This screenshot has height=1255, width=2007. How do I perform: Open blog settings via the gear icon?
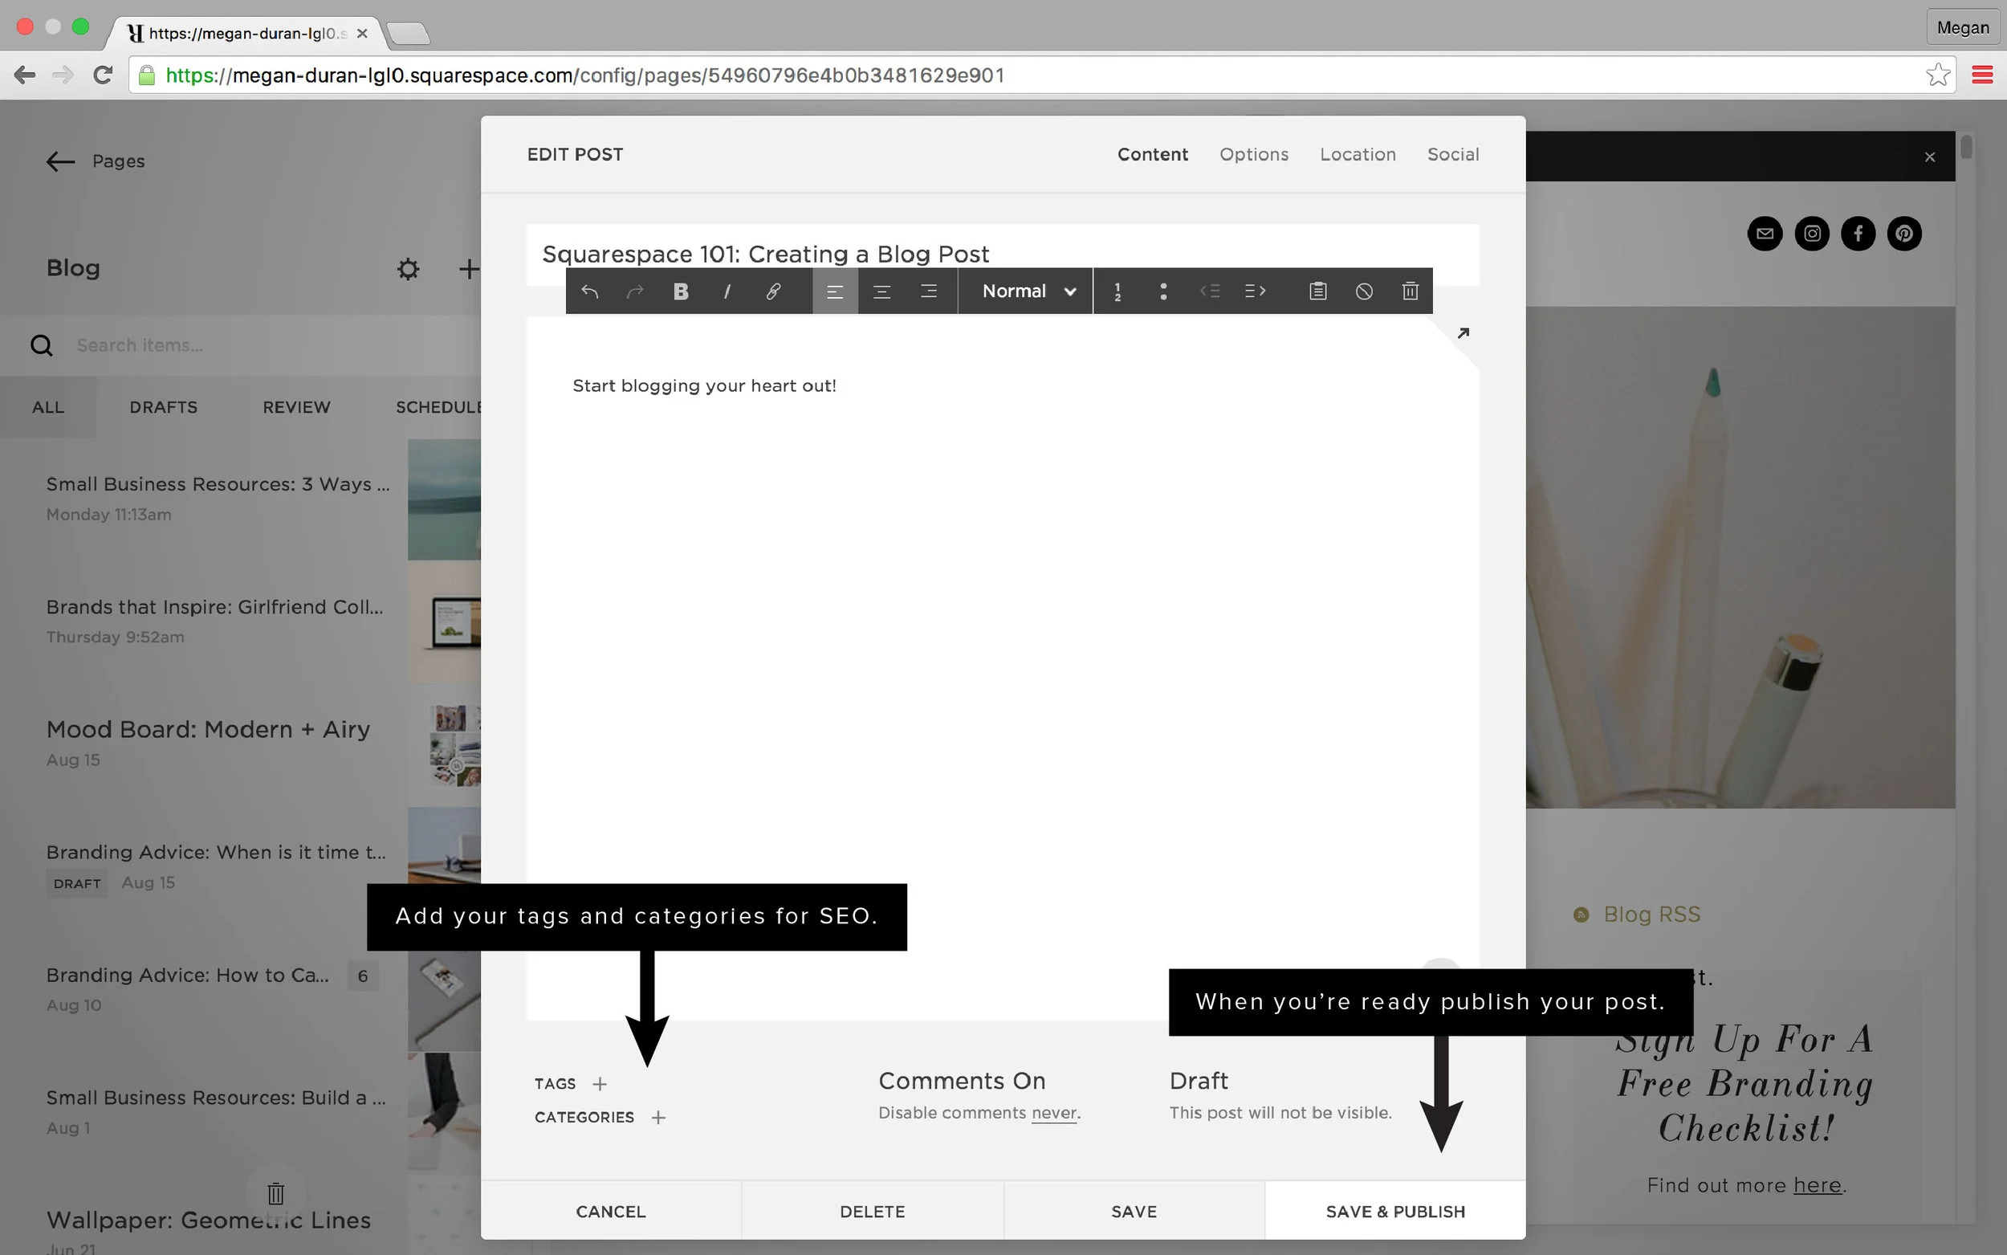click(407, 268)
